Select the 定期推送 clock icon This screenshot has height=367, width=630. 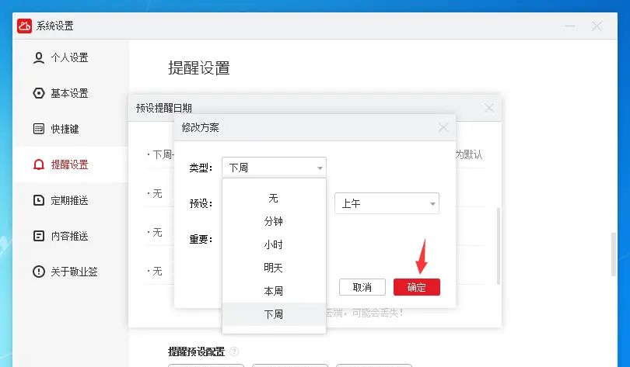pos(39,200)
